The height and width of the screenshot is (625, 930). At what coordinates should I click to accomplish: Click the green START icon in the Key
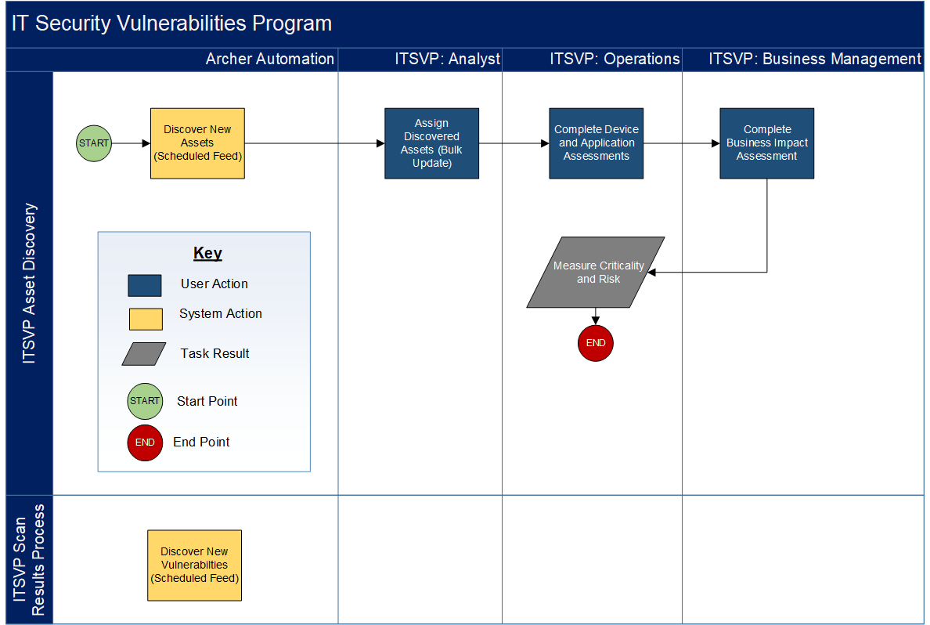click(145, 401)
